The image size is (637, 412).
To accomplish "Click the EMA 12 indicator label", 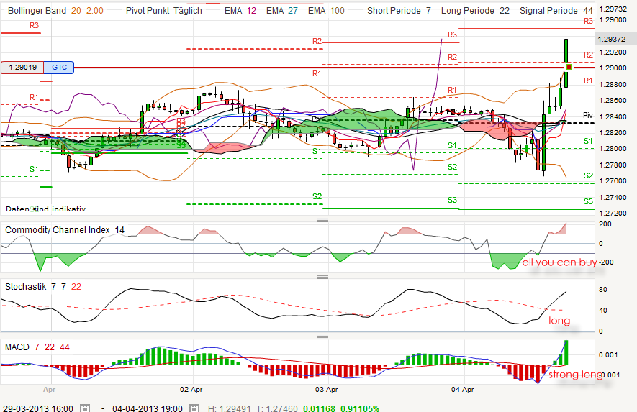I will (240, 11).
